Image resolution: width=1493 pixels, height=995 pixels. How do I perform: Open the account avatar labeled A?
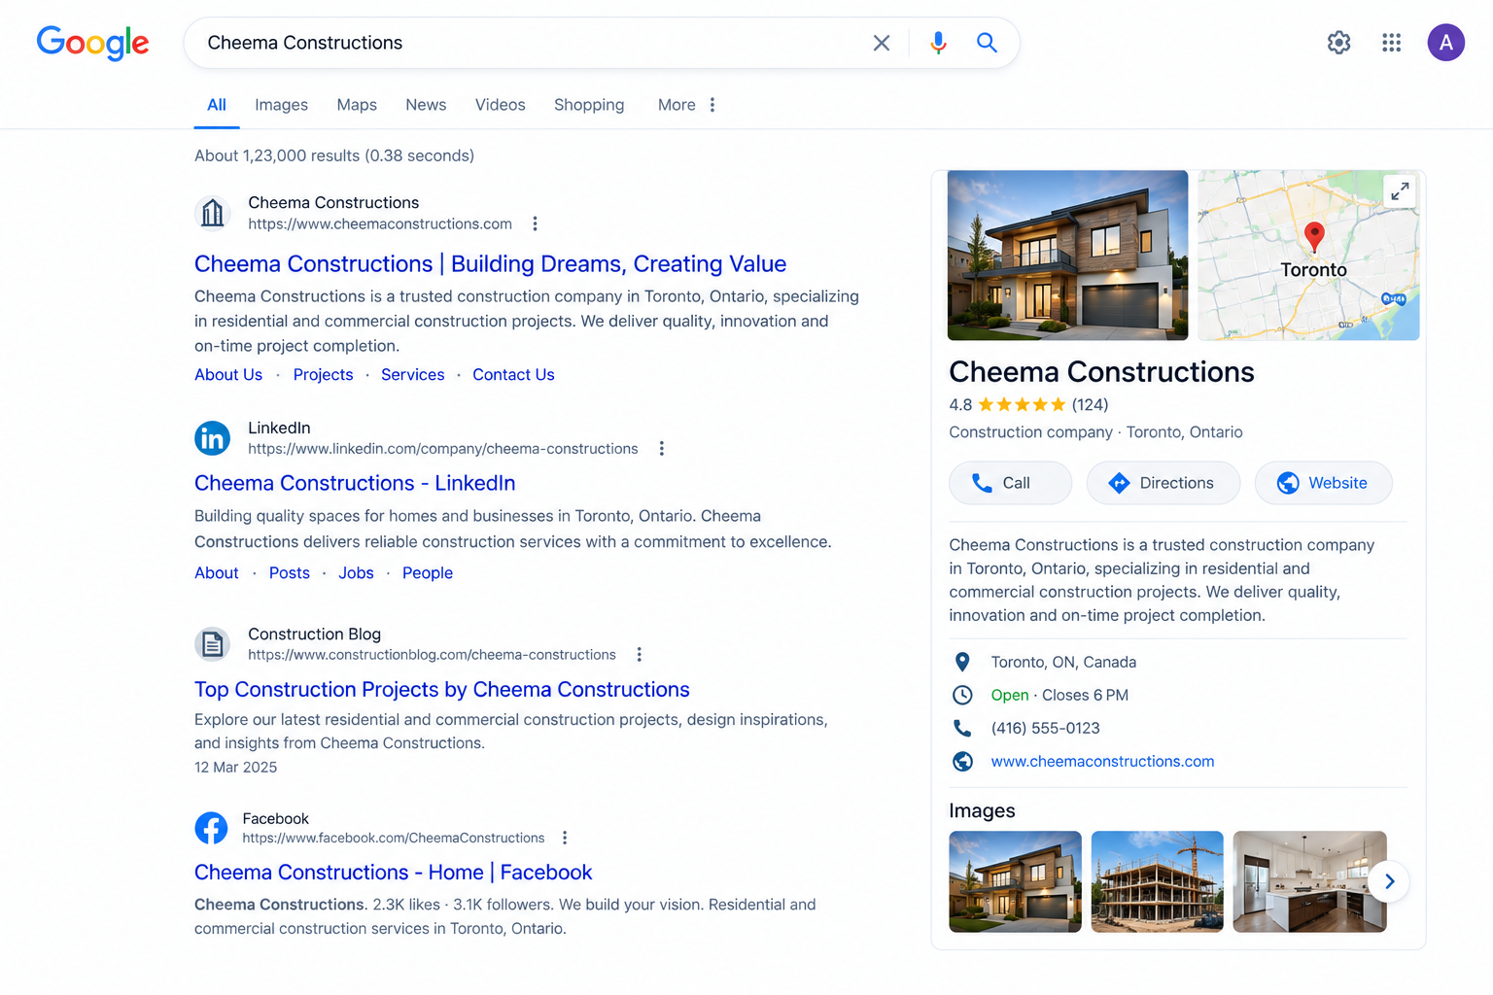1446,43
